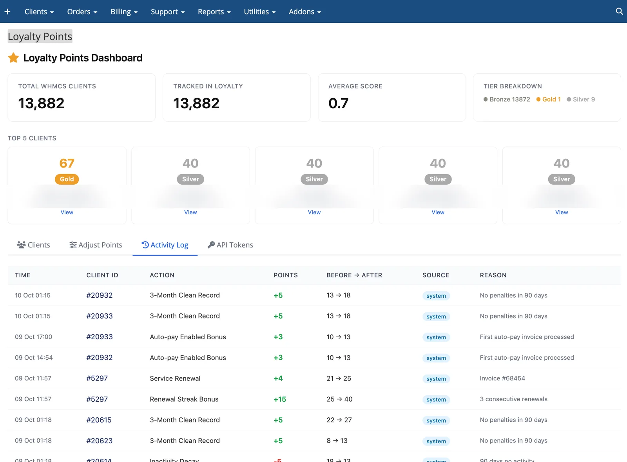This screenshot has height=462, width=627.
Task: Click the Total WHMCS Clients value 13,882
Action: point(41,103)
